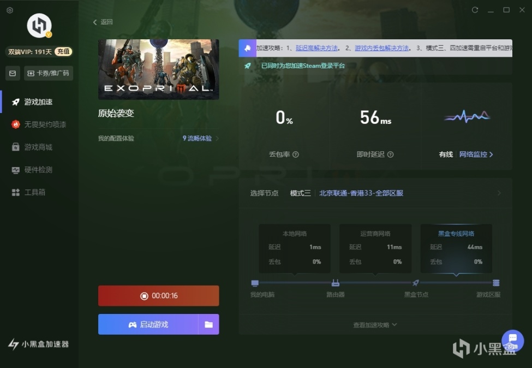Click the 黑盒专线网络 latency card

point(456,248)
